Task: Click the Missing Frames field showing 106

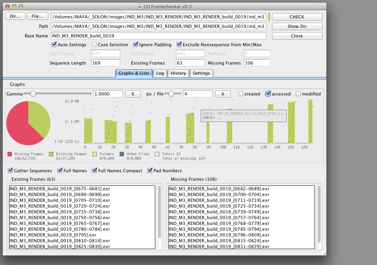Action: coord(257,63)
